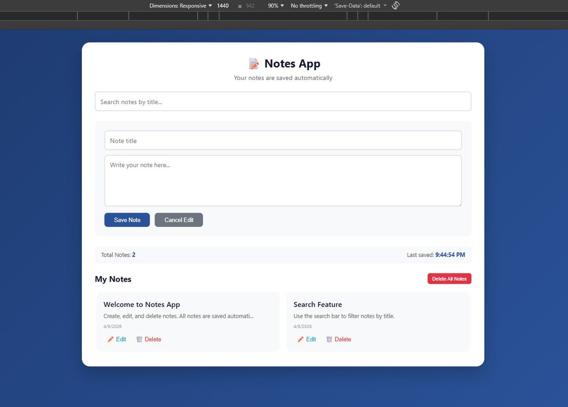
Task: Edit the Search Feature note
Action: (306, 339)
